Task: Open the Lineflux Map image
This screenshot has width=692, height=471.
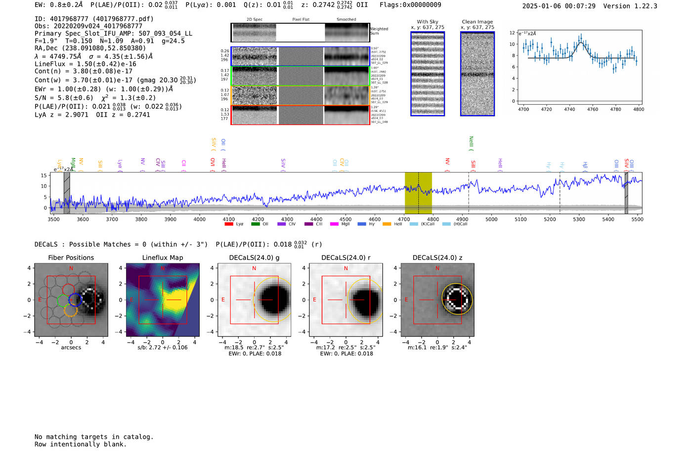Action: click(x=163, y=300)
